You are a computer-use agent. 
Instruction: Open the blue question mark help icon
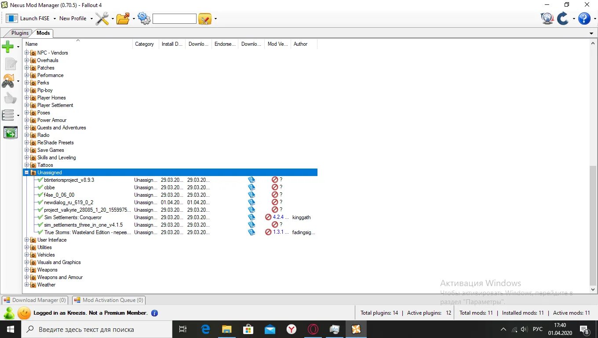(x=584, y=18)
